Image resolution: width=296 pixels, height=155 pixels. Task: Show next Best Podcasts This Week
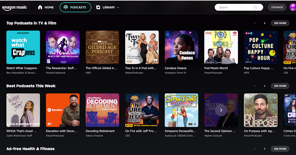click(265, 86)
